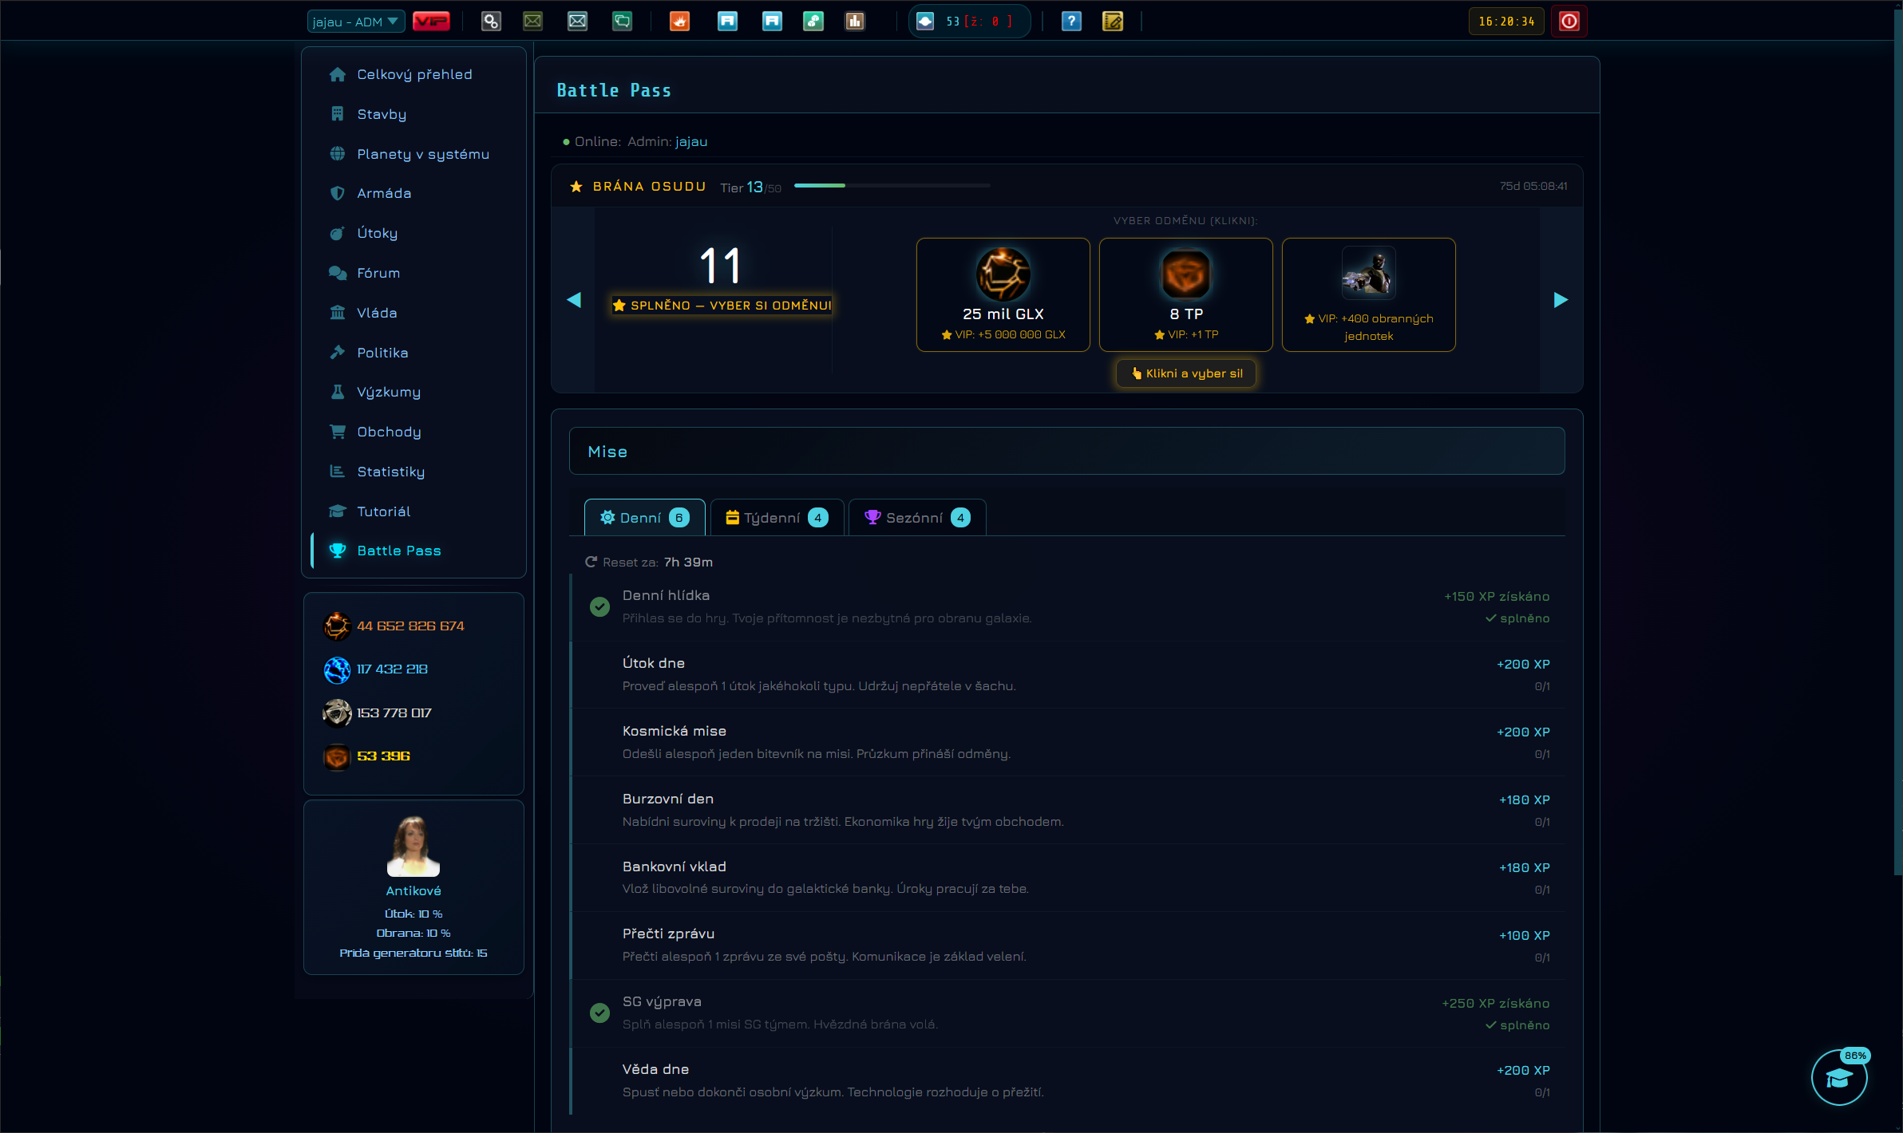Switch to the Týdenní missions tab
The image size is (1903, 1133).
coord(777,518)
